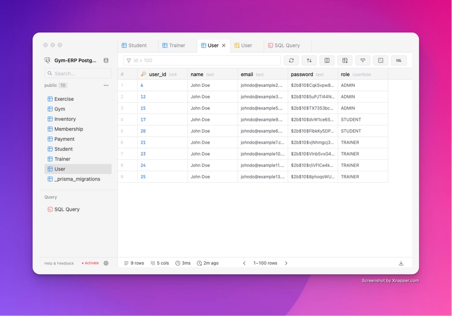Click the download export icon at bottom right
The image size is (452, 316).
[401, 264]
